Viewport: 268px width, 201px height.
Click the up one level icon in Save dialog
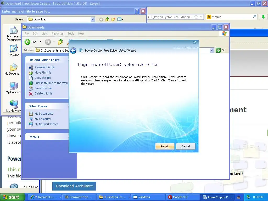tap(107, 19)
